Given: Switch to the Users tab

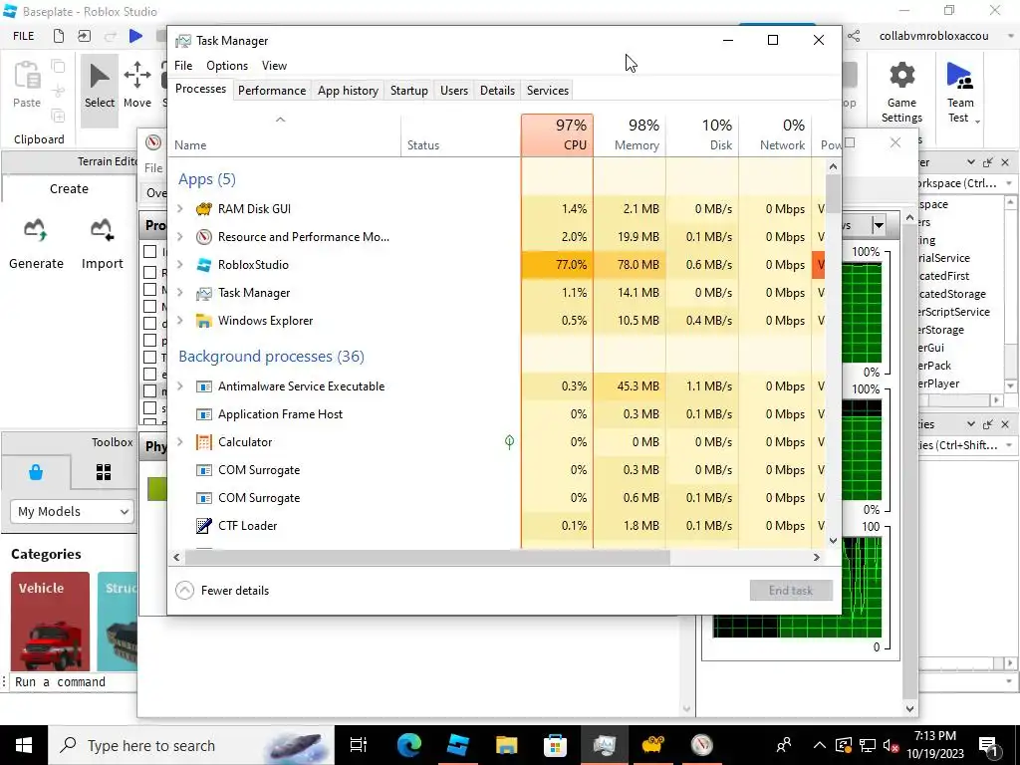Looking at the screenshot, I should [x=454, y=91].
